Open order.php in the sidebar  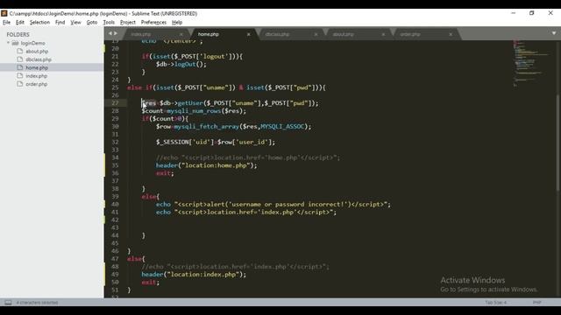point(37,84)
